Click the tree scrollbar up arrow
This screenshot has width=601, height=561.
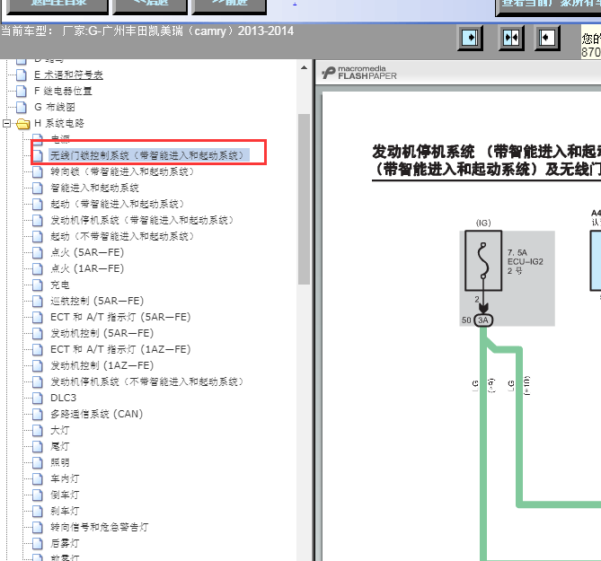(304, 68)
